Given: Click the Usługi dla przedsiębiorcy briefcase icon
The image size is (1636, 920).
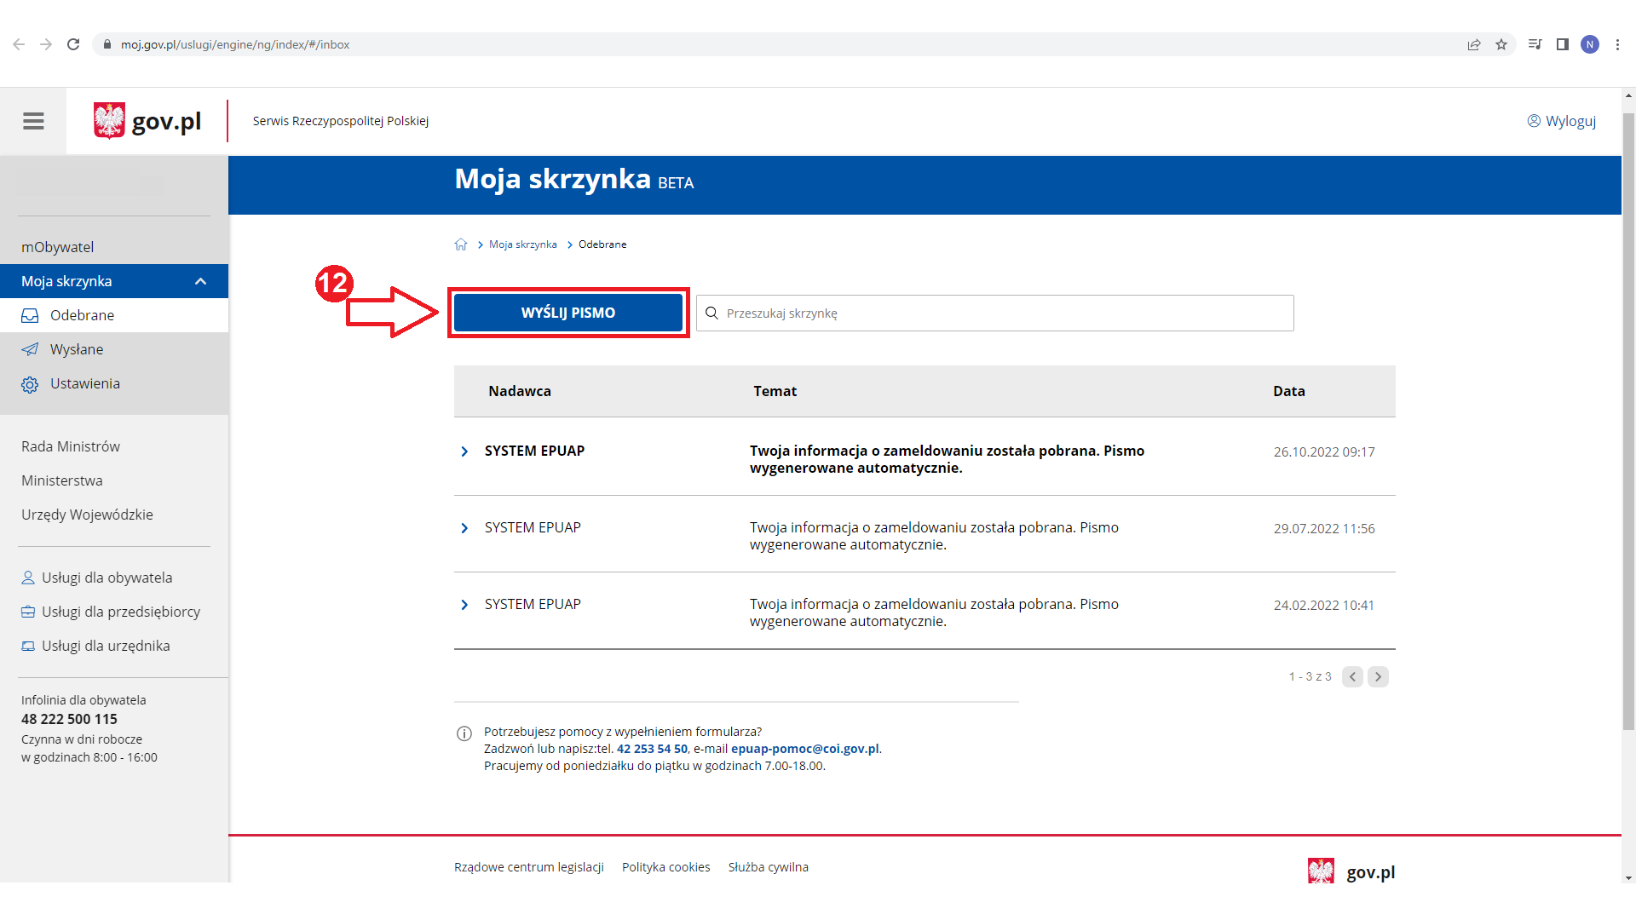Looking at the screenshot, I should 28,612.
